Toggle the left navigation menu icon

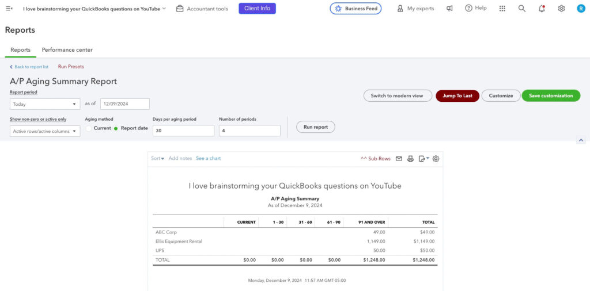[9, 9]
